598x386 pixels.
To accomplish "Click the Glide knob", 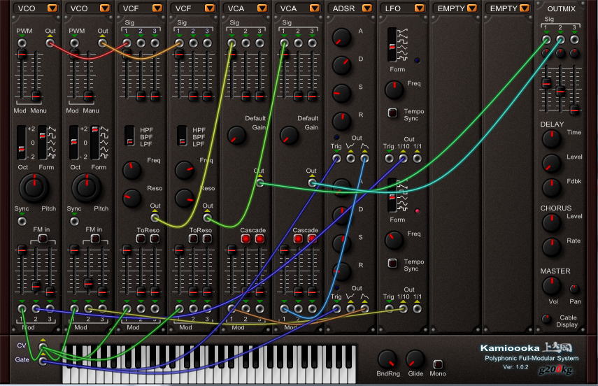I will pos(415,359).
